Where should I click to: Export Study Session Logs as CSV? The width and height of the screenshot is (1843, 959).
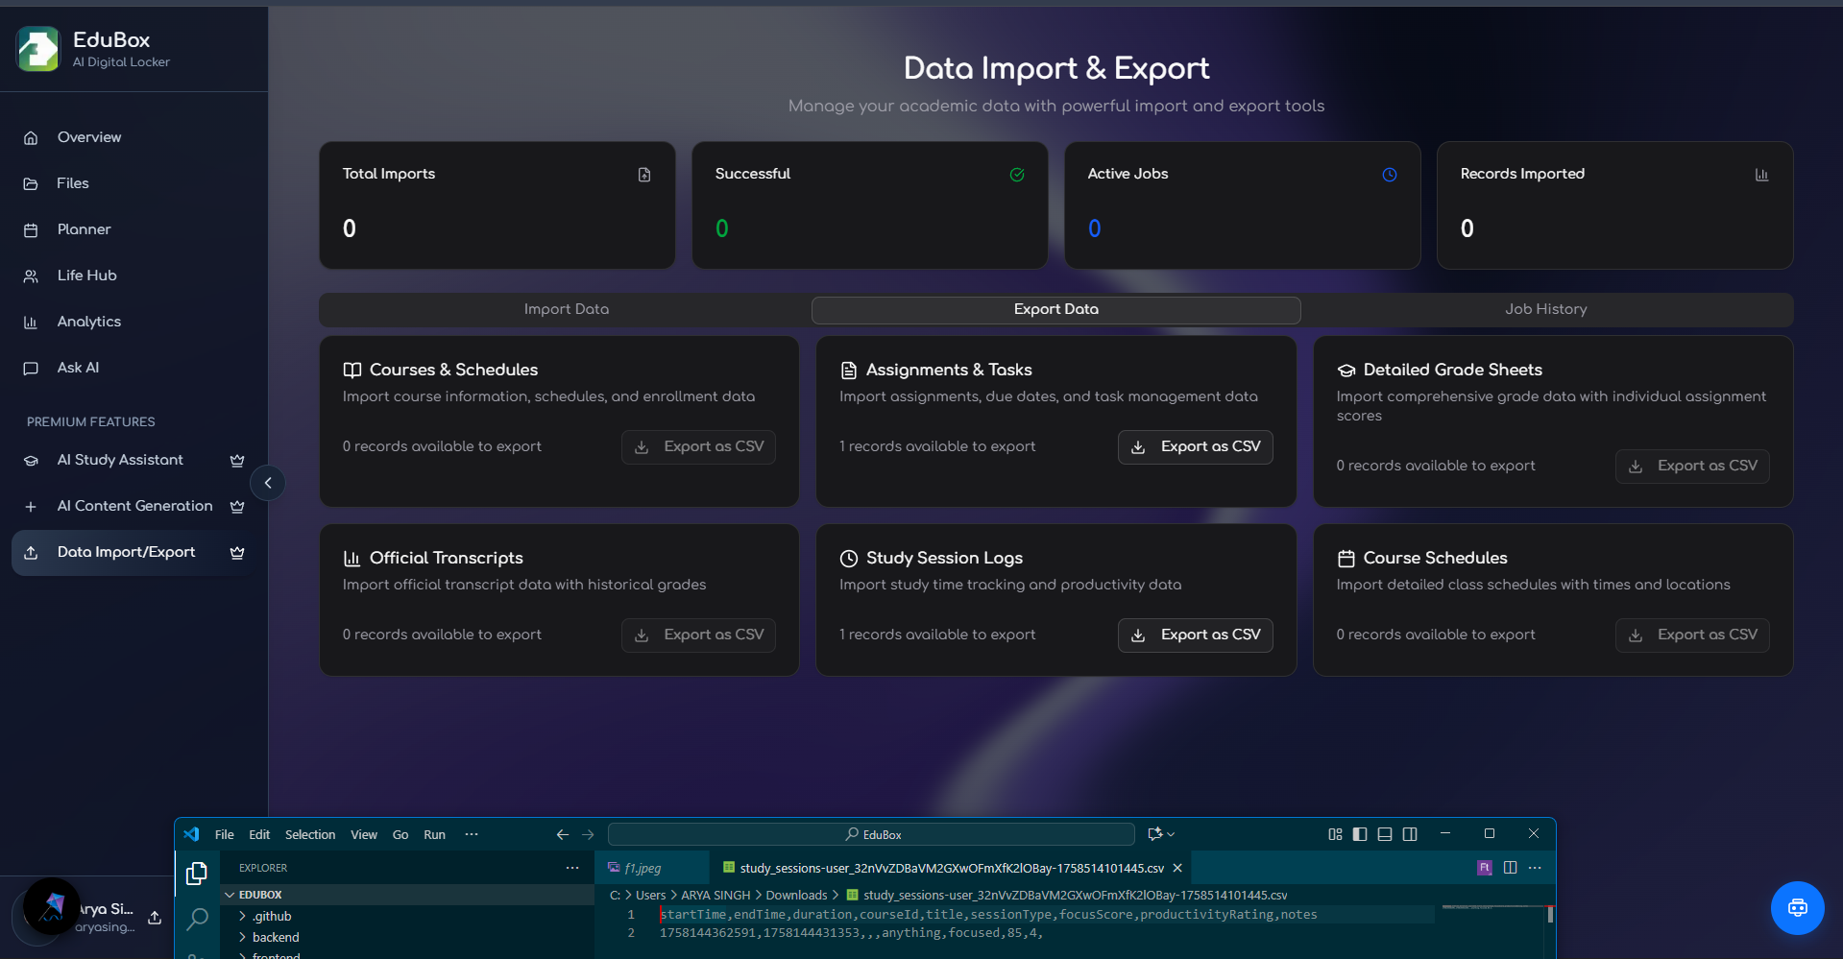pos(1195,635)
